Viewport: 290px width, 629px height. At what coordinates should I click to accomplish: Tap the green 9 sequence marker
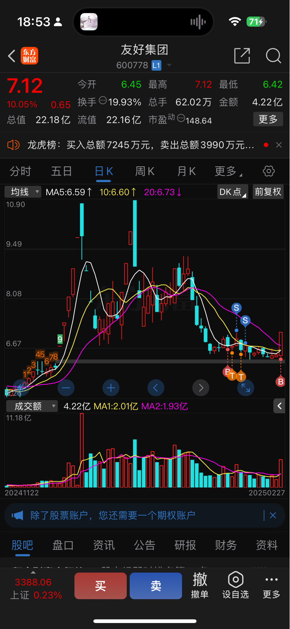(x=60, y=339)
